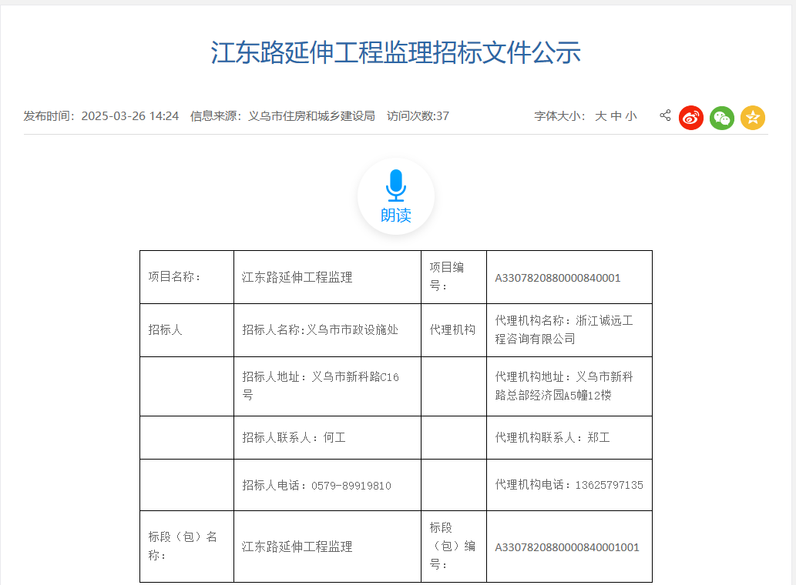Click the blue microphone read-aloud icon

pos(396,186)
